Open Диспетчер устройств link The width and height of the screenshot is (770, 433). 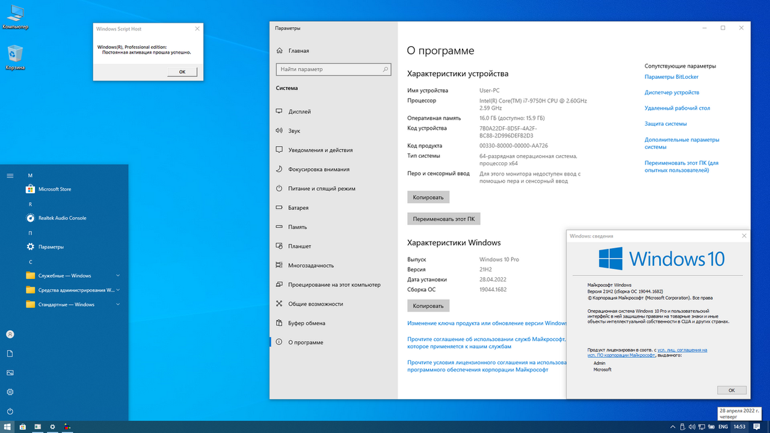click(672, 93)
